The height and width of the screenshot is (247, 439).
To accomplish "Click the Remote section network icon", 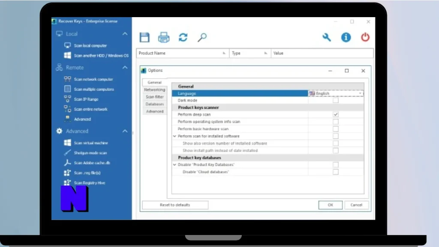I will 59,67.
